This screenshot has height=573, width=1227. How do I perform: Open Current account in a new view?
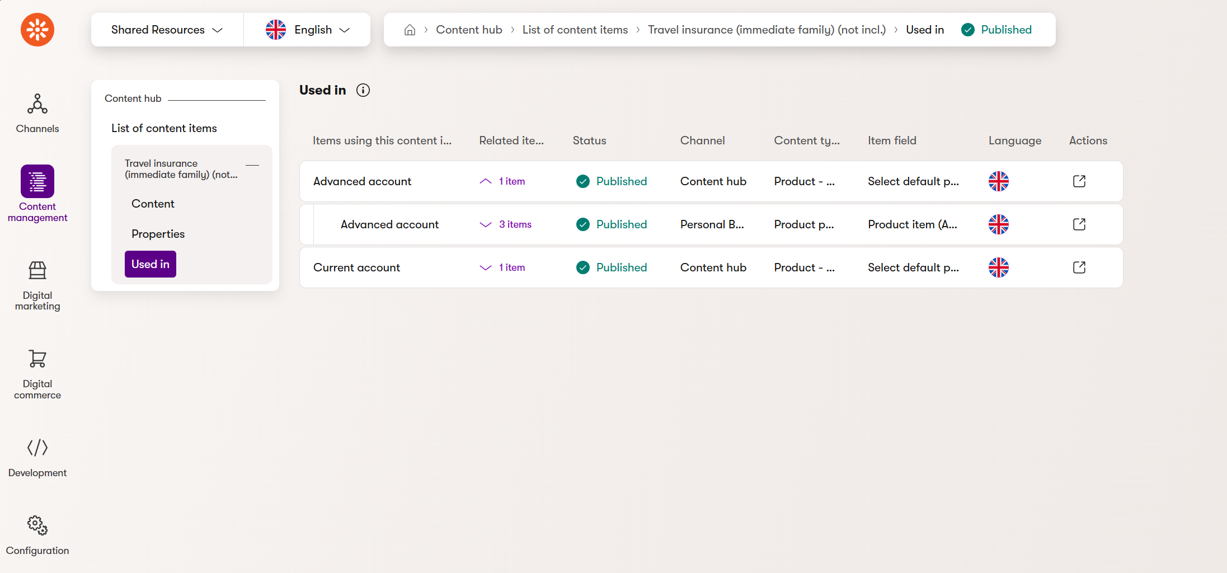point(1079,267)
